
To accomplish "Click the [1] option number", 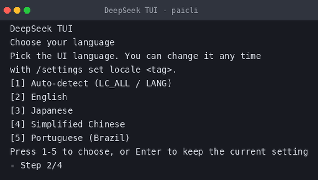I will pyautogui.click(x=18, y=83).
